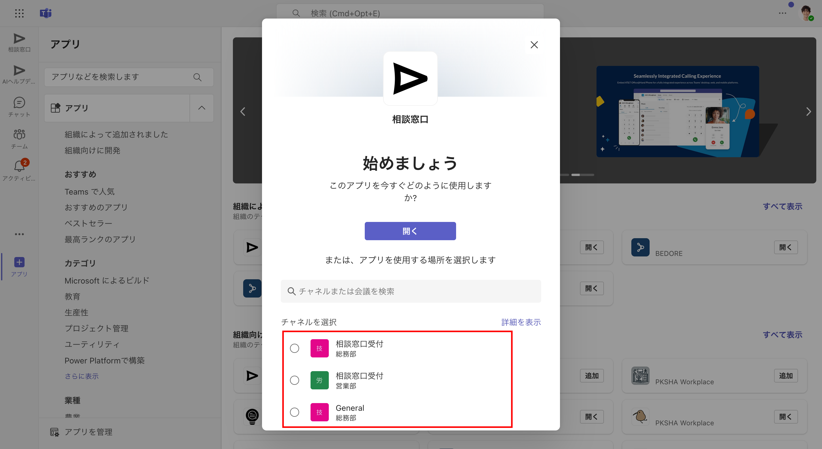This screenshot has height=449, width=822.
Task: Click 開く button on BEDORE card
Action: 786,247
